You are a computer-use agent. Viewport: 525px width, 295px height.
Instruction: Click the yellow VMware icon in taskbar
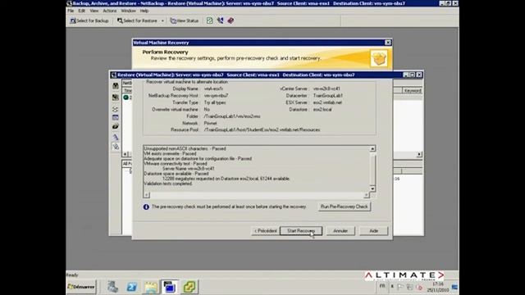click(x=189, y=287)
